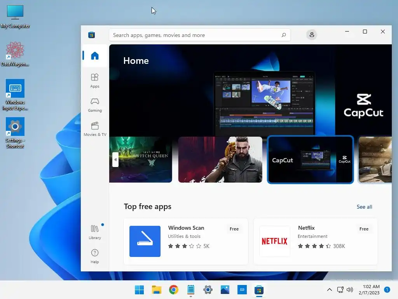The height and width of the screenshot is (299, 398).
Task: Open Notepad from the taskbar
Action: (x=191, y=290)
